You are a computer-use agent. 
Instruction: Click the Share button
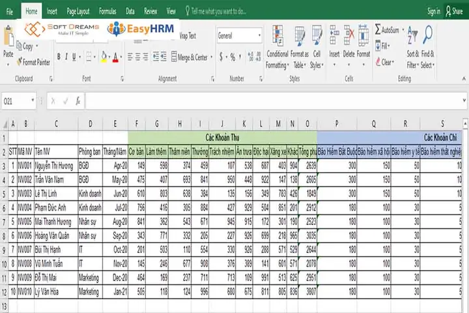pos(454,11)
